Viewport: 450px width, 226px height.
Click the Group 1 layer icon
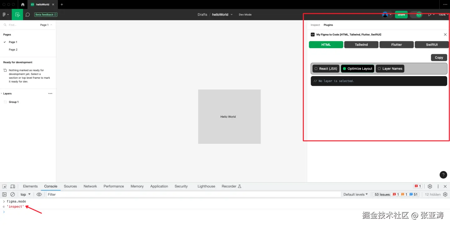[x=5, y=102]
